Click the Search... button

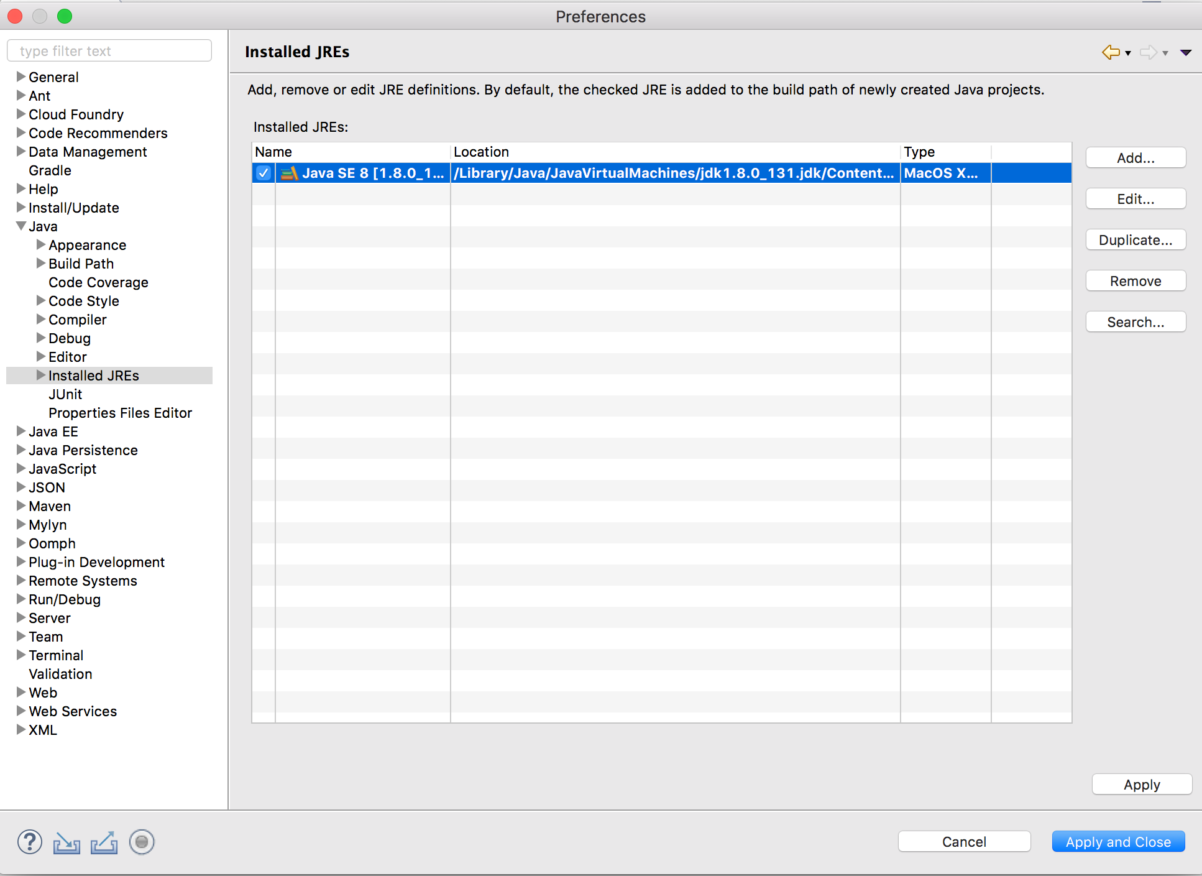pyautogui.click(x=1135, y=322)
